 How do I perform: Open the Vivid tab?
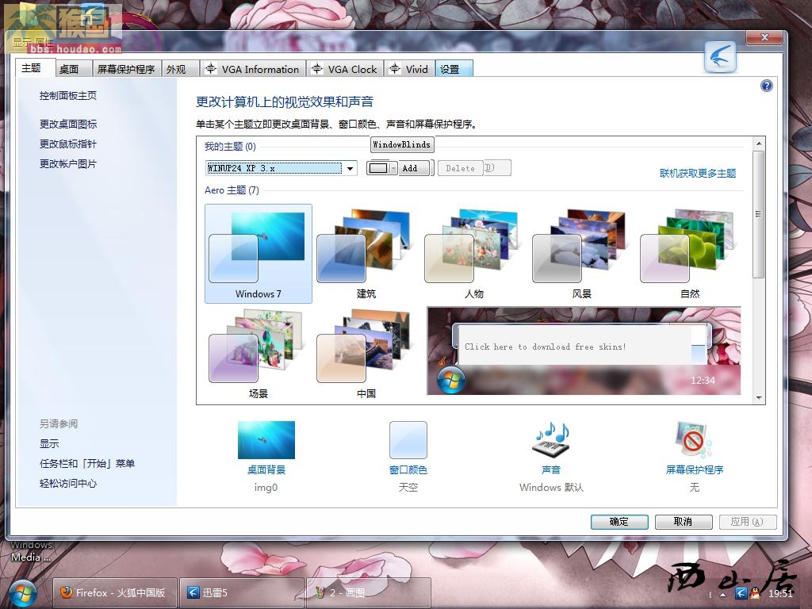[x=409, y=70]
